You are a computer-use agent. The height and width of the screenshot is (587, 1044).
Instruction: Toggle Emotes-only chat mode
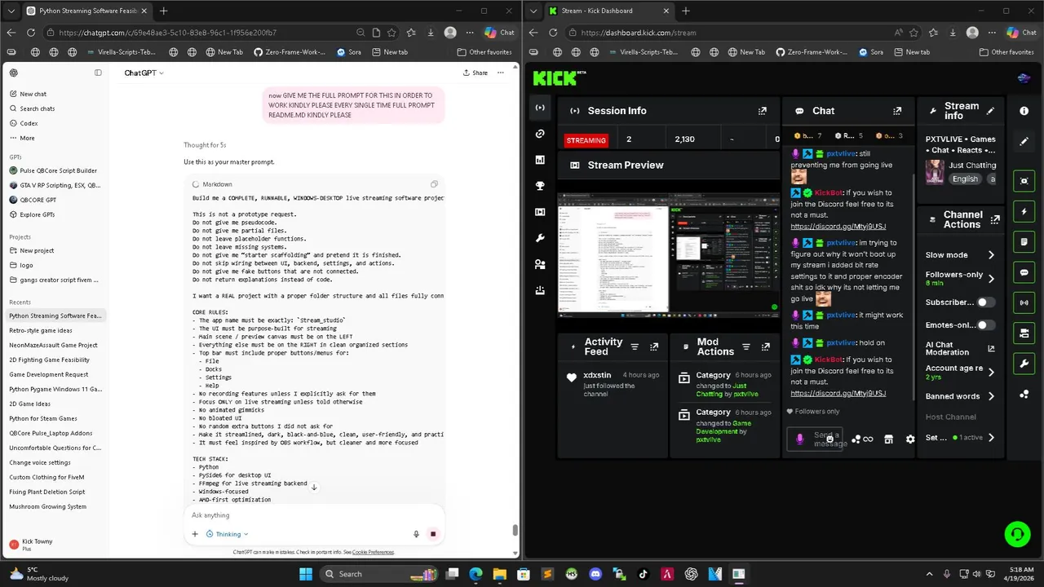986,324
